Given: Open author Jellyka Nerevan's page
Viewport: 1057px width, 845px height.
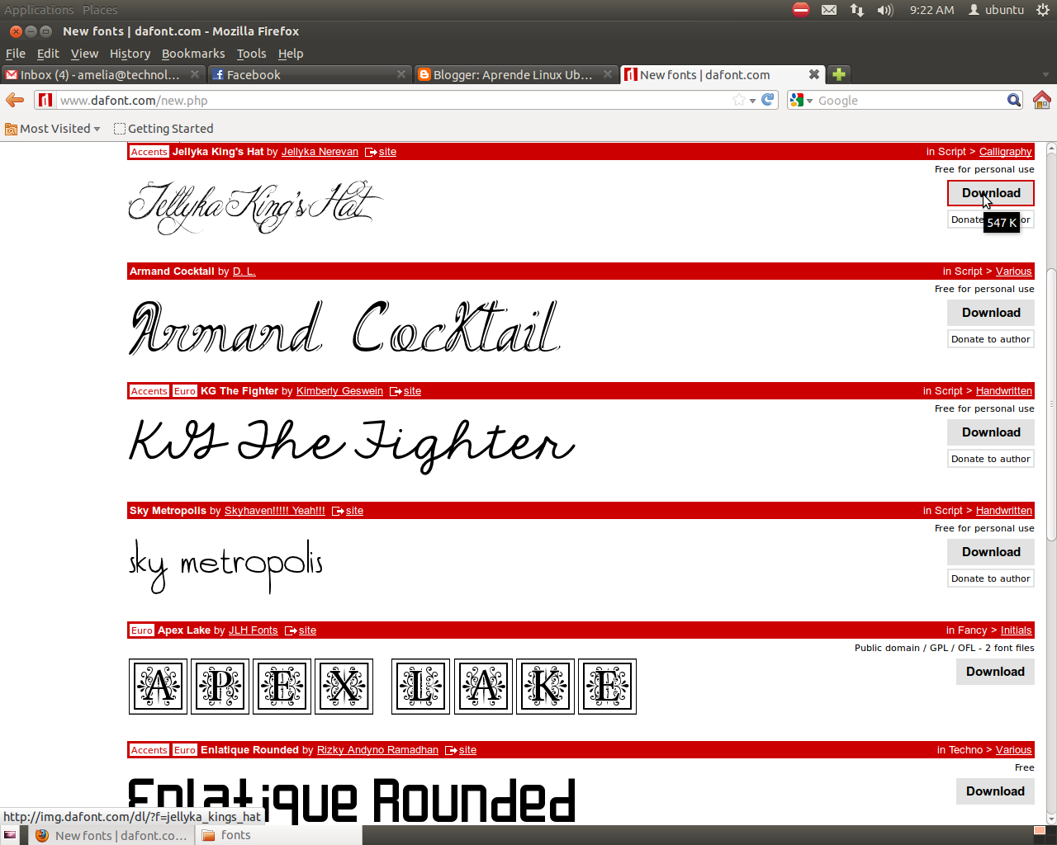Looking at the screenshot, I should tap(320, 152).
